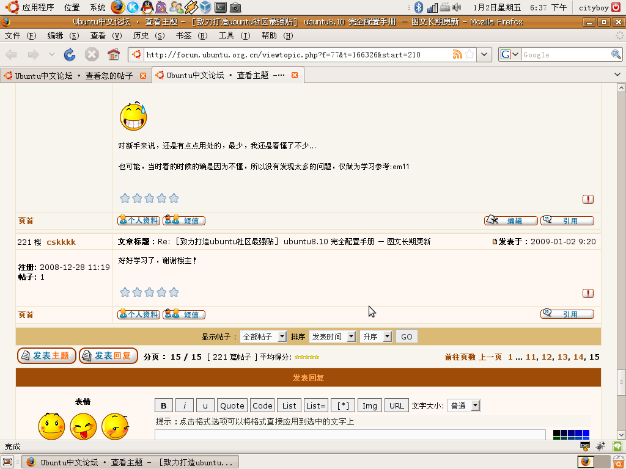Open the 查看 menu

pos(106,35)
